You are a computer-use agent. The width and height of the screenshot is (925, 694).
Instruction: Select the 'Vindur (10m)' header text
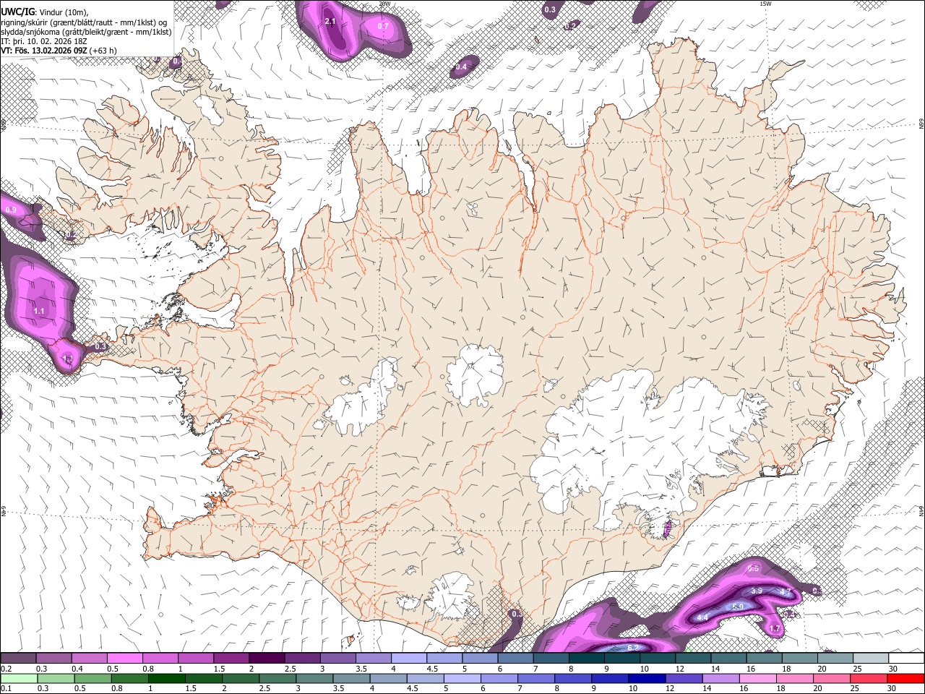click(x=64, y=12)
